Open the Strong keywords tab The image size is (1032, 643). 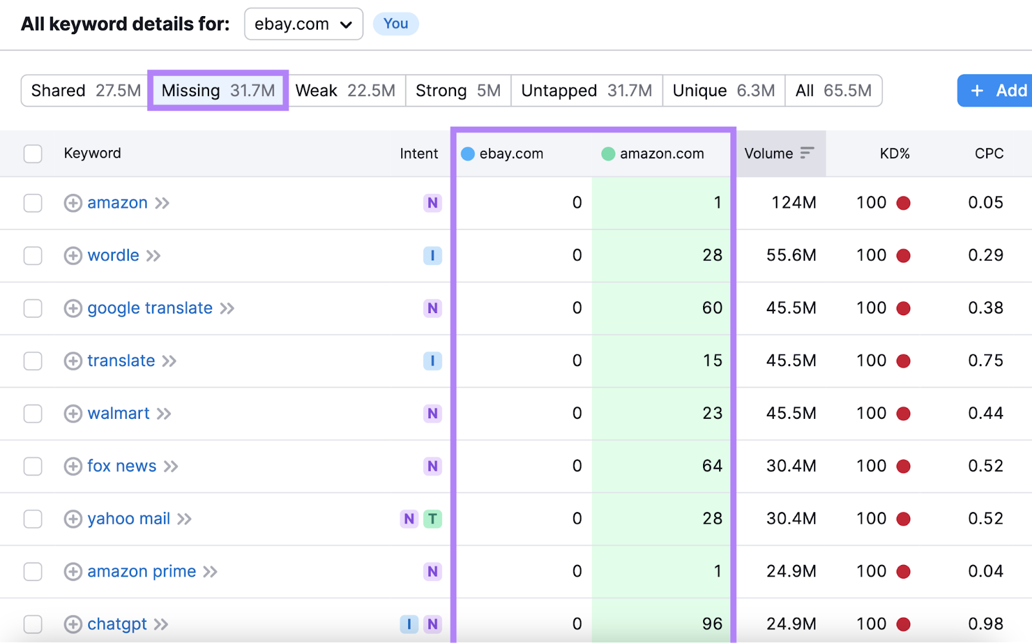(x=457, y=90)
